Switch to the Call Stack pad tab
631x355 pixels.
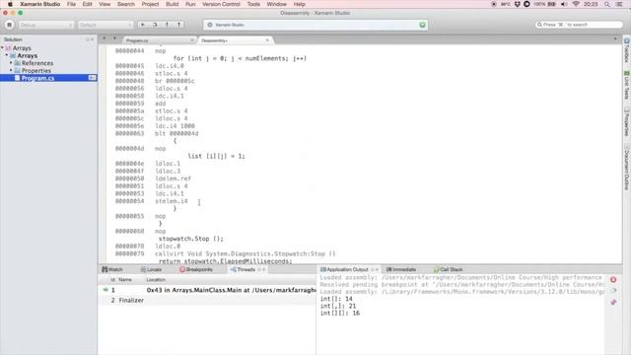[x=449, y=269]
